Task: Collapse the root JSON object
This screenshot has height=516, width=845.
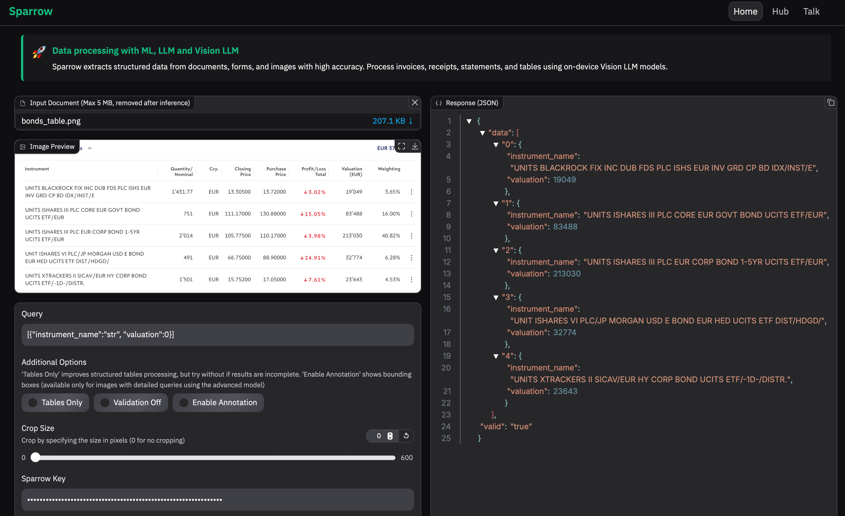Action: tap(469, 121)
